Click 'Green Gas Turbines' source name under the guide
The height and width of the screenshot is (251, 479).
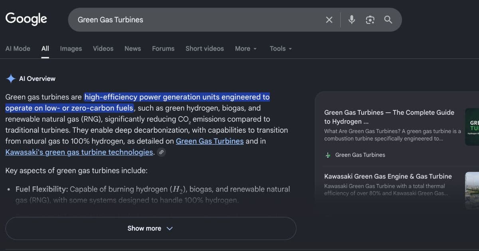(360, 155)
